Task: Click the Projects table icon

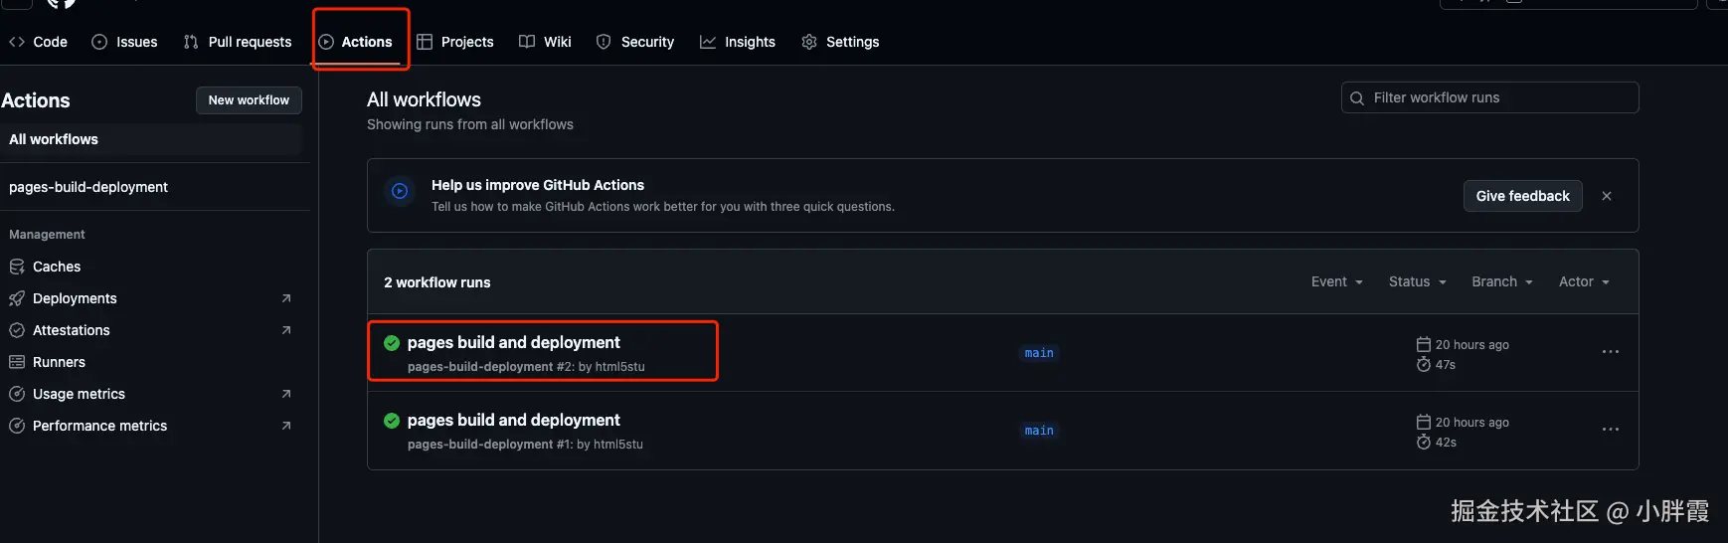Action: (425, 42)
